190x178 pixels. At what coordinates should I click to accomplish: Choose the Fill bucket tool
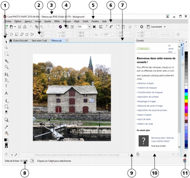(x=6, y=133)
